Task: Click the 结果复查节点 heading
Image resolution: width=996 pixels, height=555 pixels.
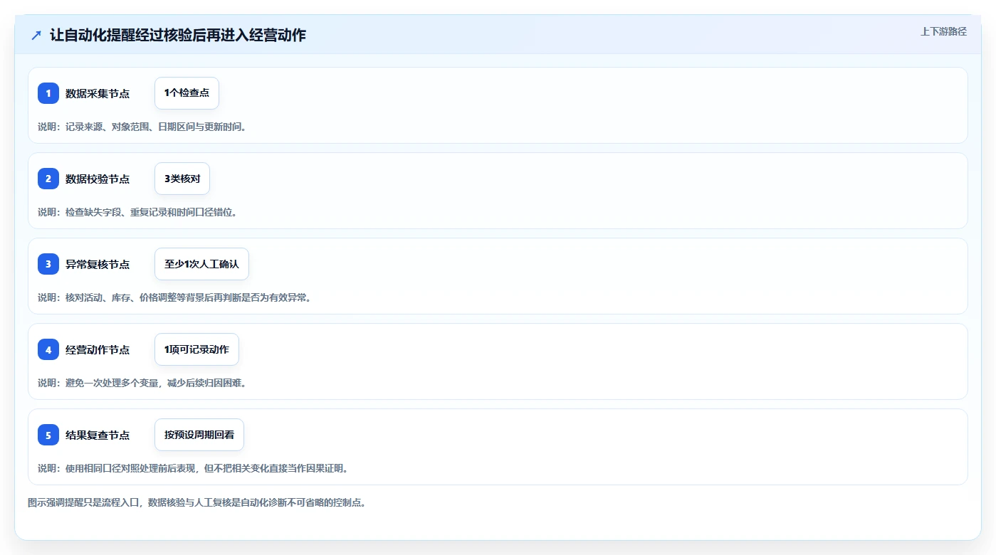Action: (98, 435)
